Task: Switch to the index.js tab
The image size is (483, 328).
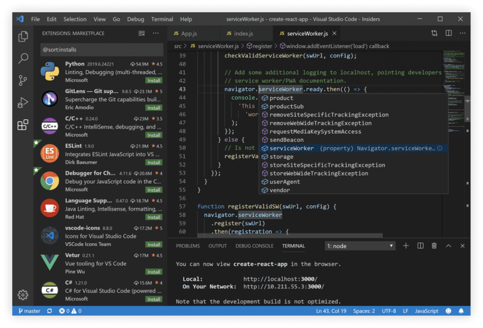Action: click(x=245, y=33)
